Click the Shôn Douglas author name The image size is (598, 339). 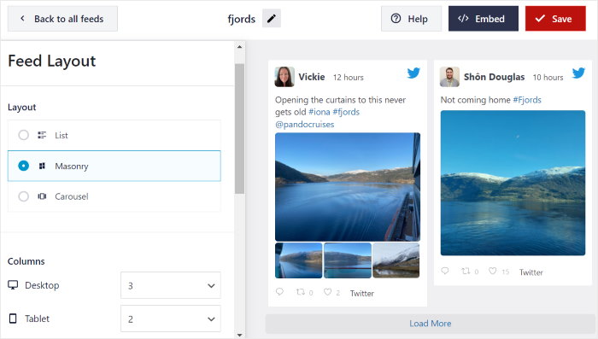[495, 77]
